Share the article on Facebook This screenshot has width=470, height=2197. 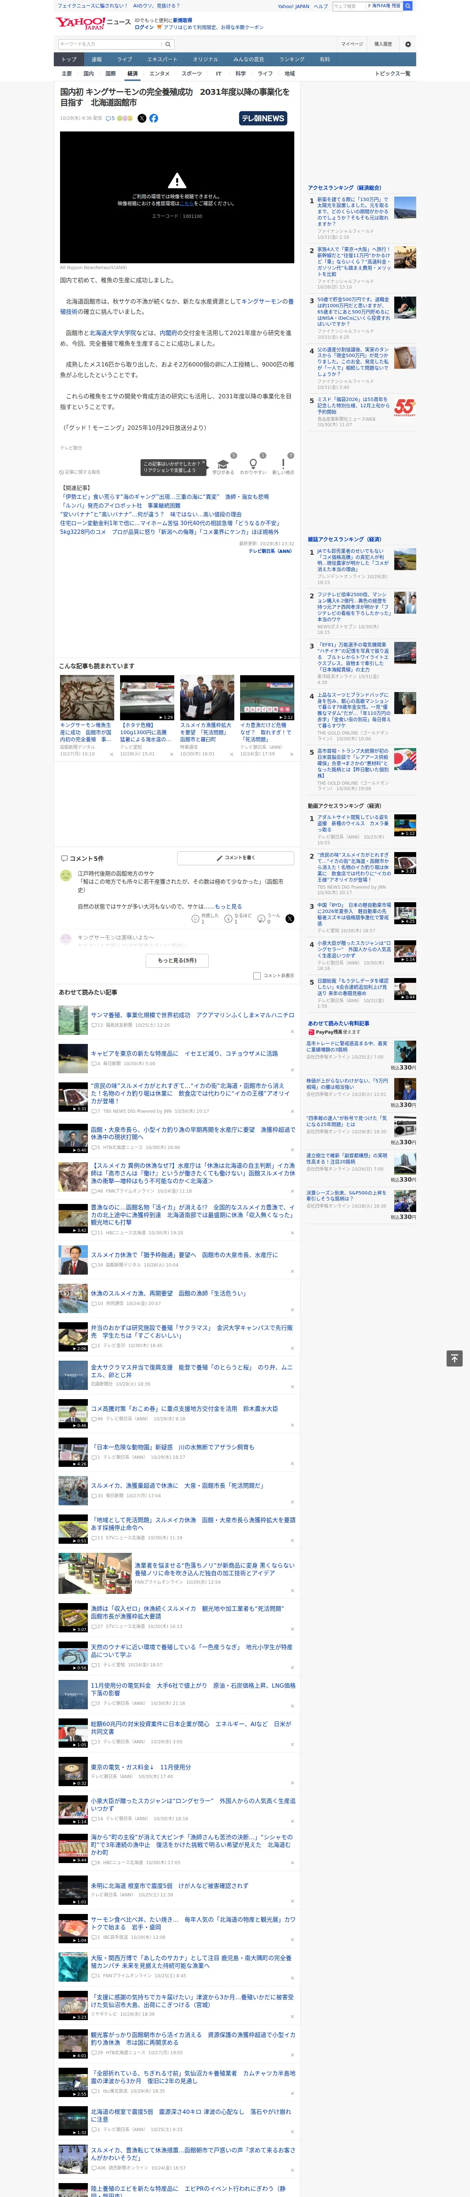point(153,119)
